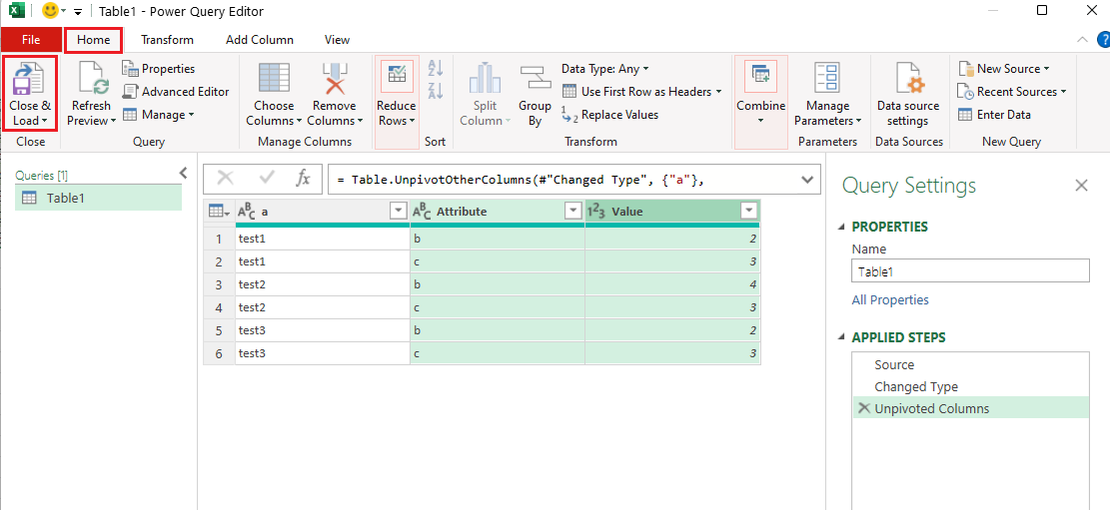Collapse the PROPERTIES section

(841, 227)
